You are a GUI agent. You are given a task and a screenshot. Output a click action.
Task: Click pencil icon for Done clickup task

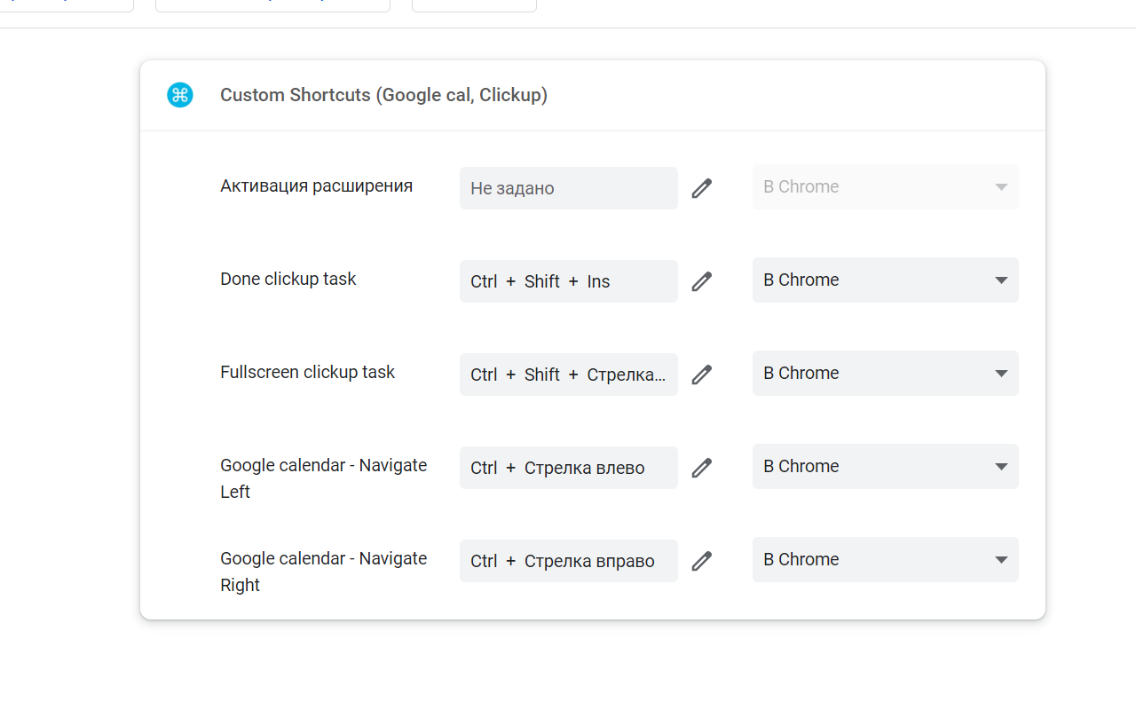(x=702, y=281)
